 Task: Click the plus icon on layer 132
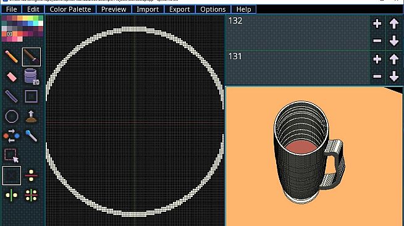pos(377,23)
